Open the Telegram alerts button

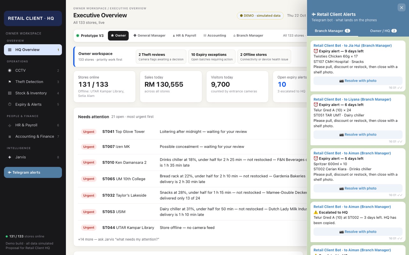tap(33, 172)
